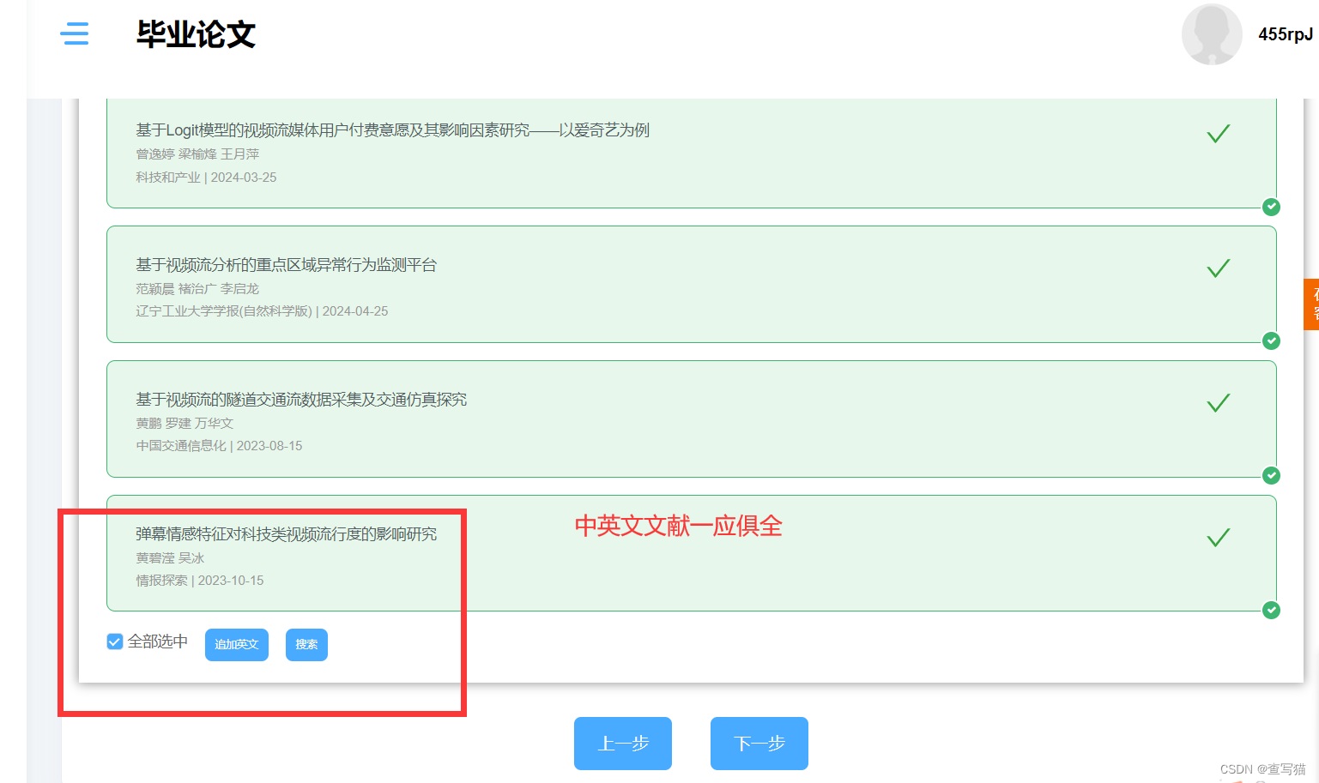Select title 弹幕情感特征对科技类视频流行度的影响研究
Screen dimensions: 1319x783
pyautogui.click(x=286, y=534)
